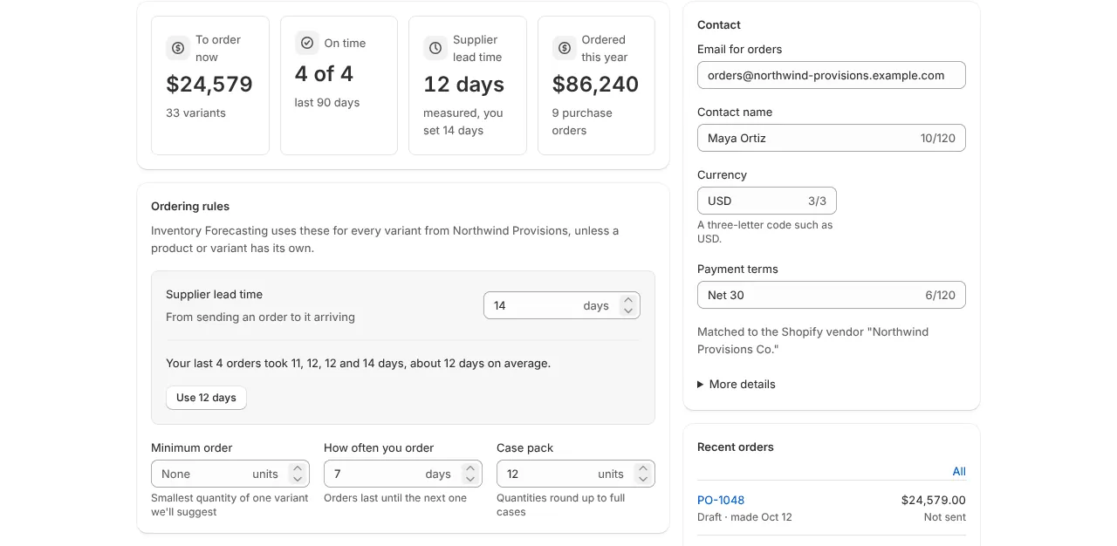Image resolution: width=1117 pixels, height=546 pixels.
Task: View All recent orders
Action: pyautogui.click(x=959, y=471)
